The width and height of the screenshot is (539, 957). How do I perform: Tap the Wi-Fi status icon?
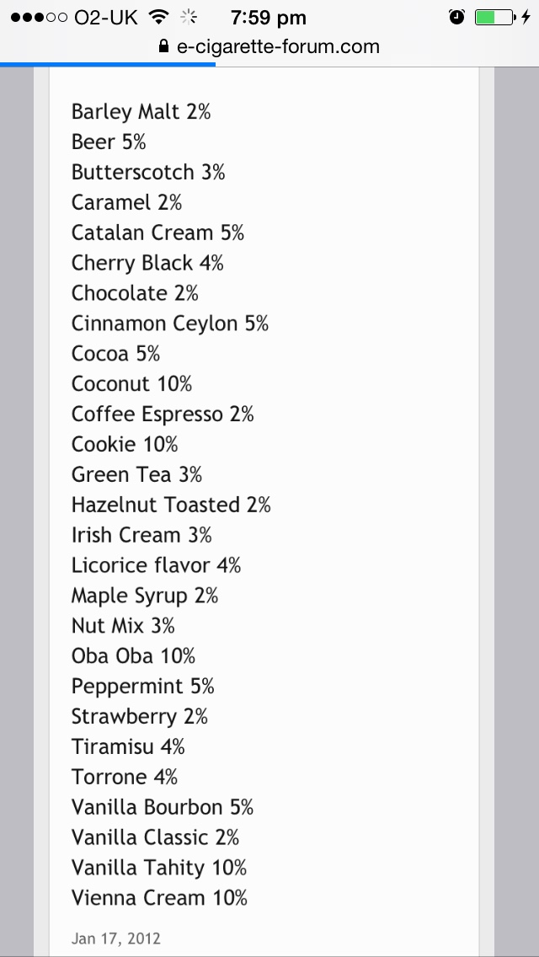coord(157,17)
